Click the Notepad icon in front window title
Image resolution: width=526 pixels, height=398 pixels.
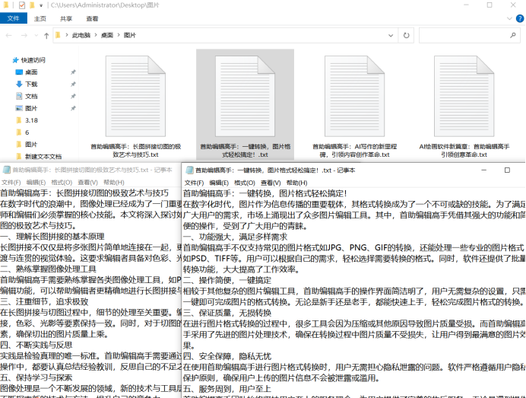[189, 170]
